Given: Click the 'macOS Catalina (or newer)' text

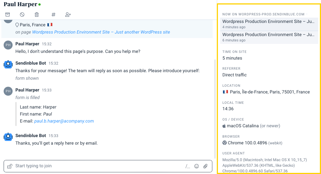Looking at the screenshot, I should pos(253,126).
